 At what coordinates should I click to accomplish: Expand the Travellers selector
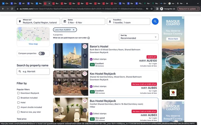[x=128, y=21]
